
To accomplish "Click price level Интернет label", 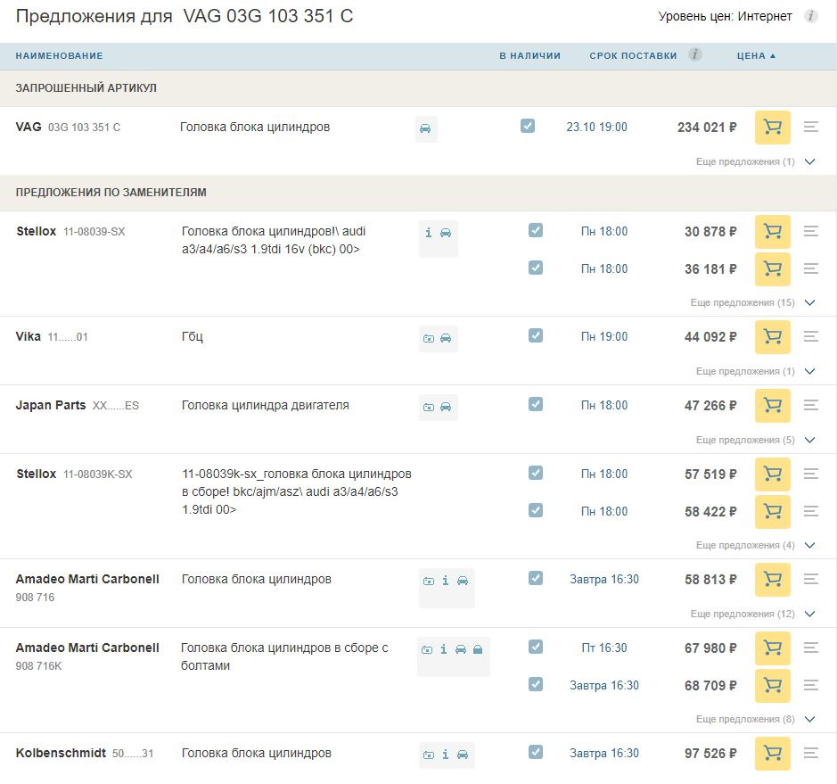I will [725, 17].
